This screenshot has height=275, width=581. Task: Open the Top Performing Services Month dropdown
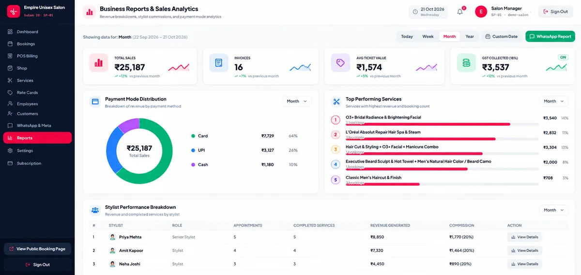(554, 101)
